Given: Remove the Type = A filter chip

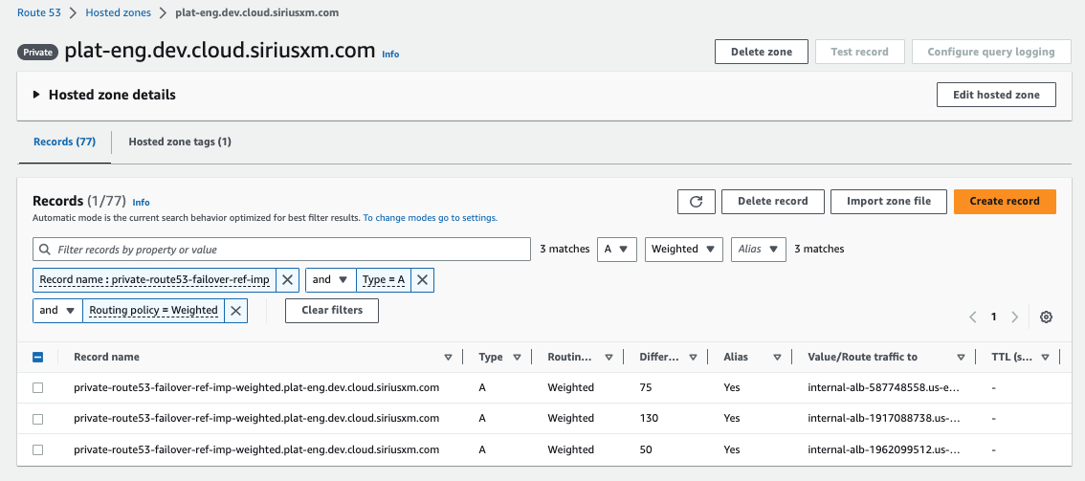Looking at the screenshot, I should (x=422, y=280).
